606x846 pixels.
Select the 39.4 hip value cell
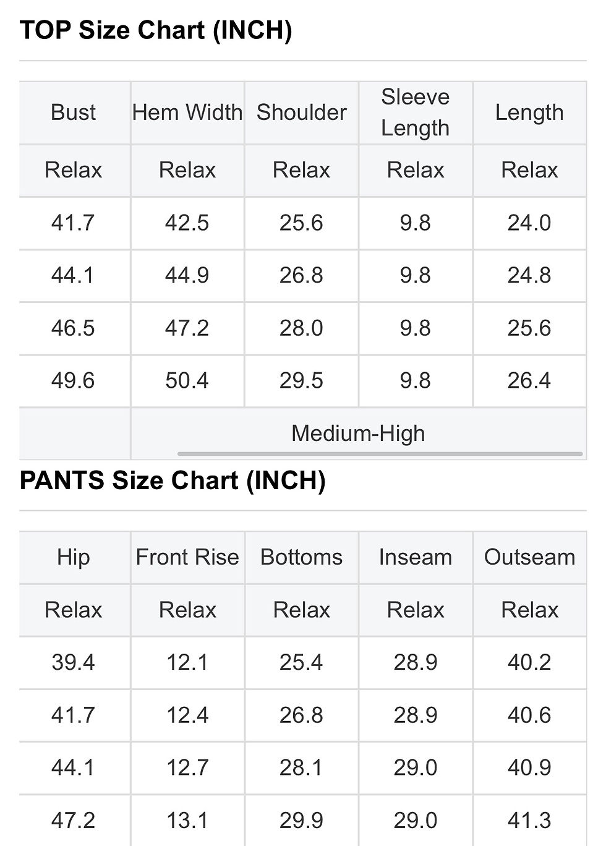pyautogui.click(x=74, y=663)
